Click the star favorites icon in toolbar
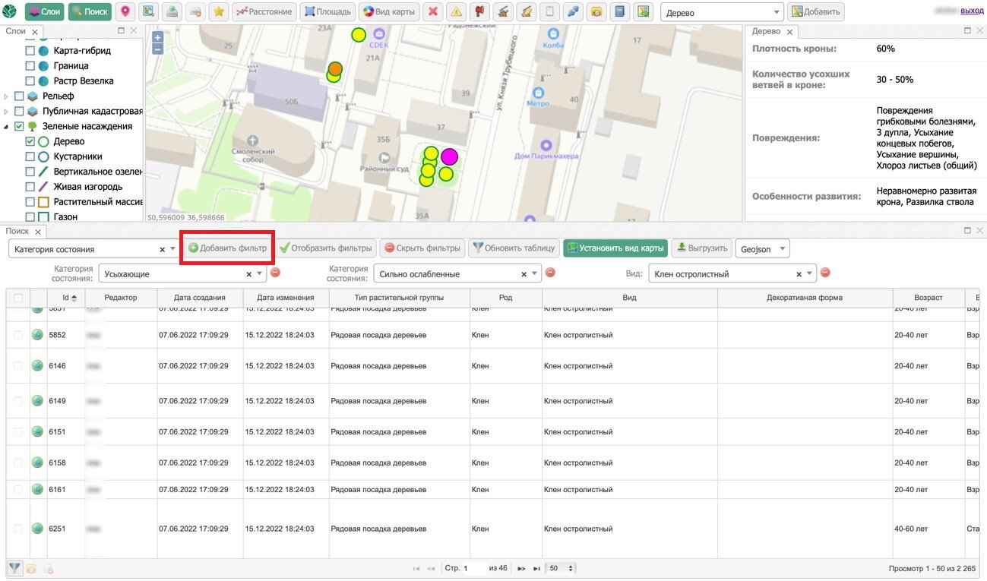Screen dimensions: 987x581 click(219, 11)
